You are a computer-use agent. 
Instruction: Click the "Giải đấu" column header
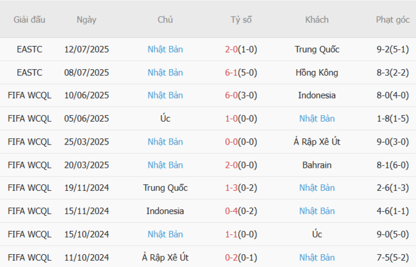pyautogui.click(x=29, y=19)
